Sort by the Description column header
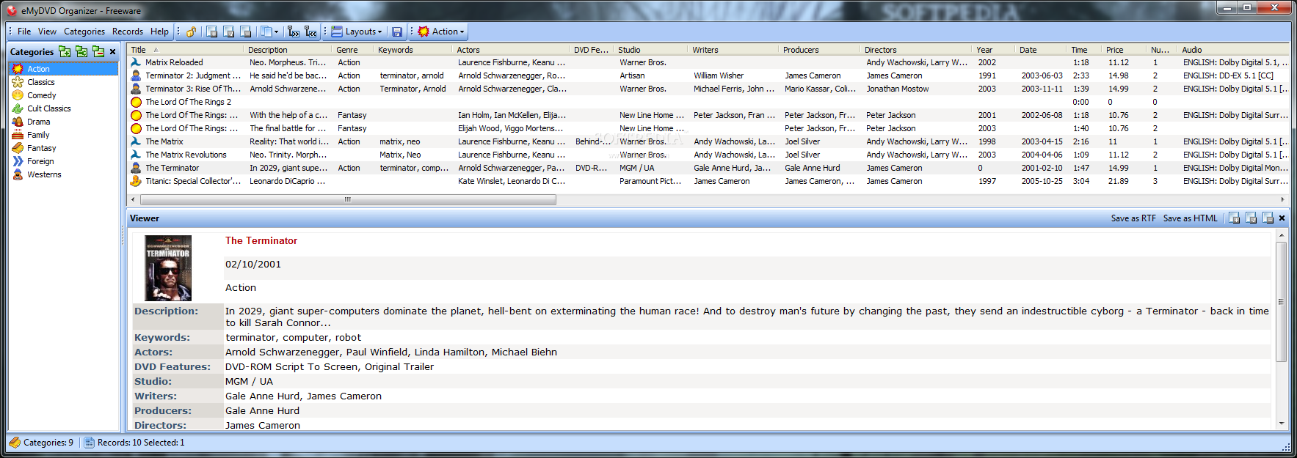Viewport: 1297px width, 458px height. (288, 50)
